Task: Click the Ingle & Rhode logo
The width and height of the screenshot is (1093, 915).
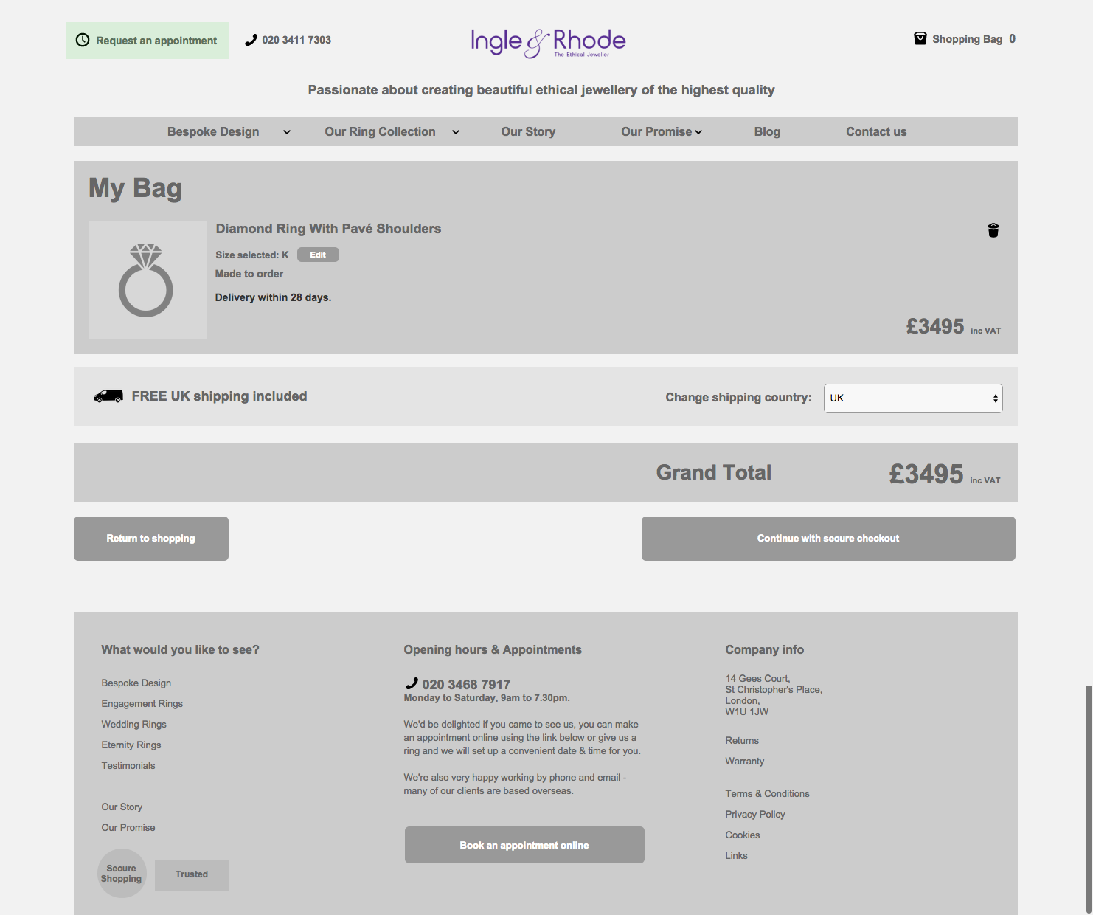Action: 548,43
